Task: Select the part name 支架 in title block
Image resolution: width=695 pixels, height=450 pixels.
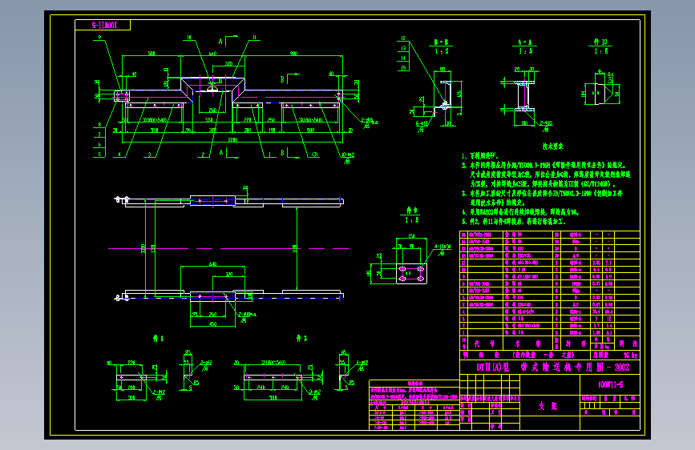Action: click(548, 406)
